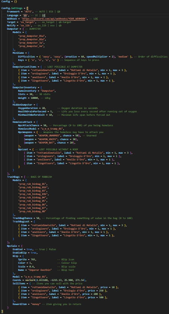Click the Target = 'ox_target' setting
Viewport: 169px width, 314px height.
point(39,22)
